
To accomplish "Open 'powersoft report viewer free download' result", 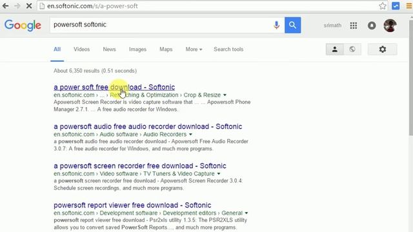I will pos(132,205).
